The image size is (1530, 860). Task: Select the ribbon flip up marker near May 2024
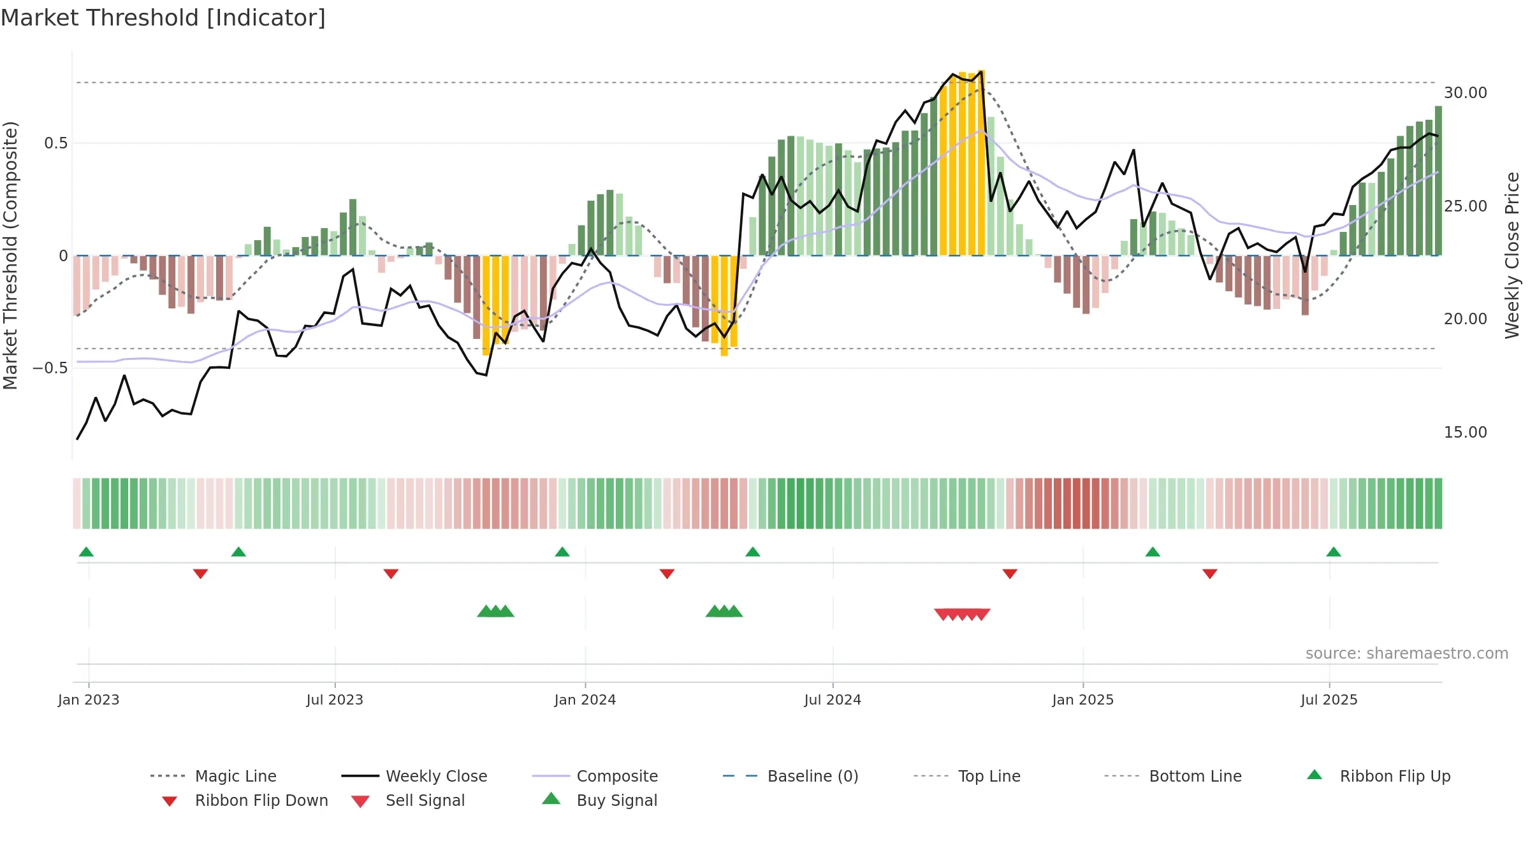coord(753,552)
